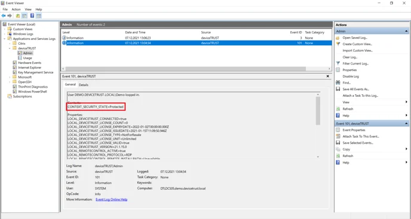The image size is (411, 219).
Task: Click the Create Custom View icon
Action: click(338, 44)
